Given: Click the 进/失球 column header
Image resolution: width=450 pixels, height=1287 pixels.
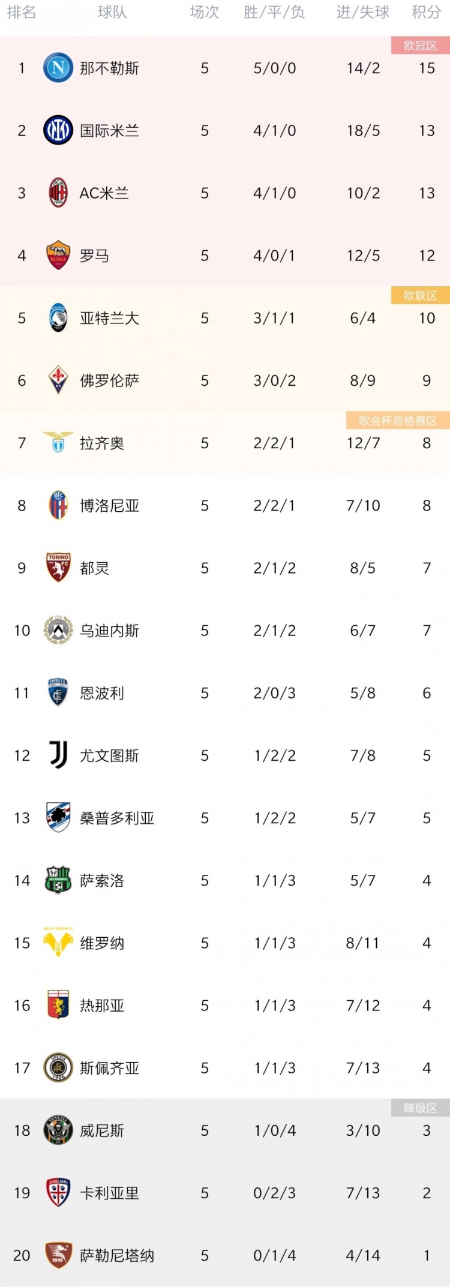Looking at the screenshot, I should click(362, 13).
